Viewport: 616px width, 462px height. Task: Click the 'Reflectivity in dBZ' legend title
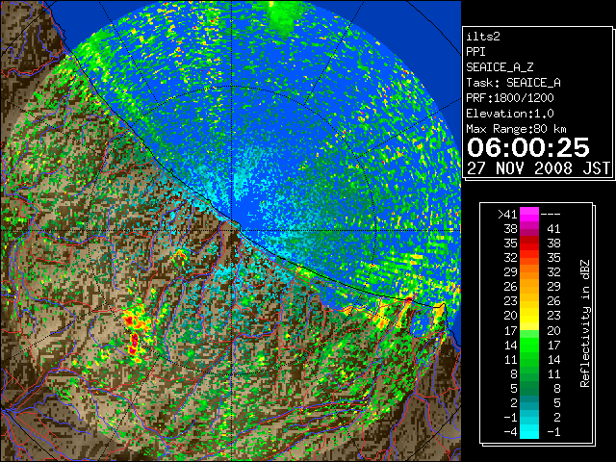[x=584, y=323]
